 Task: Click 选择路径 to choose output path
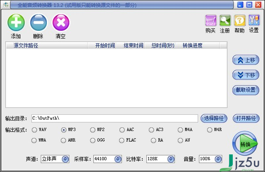pos(214,118)
